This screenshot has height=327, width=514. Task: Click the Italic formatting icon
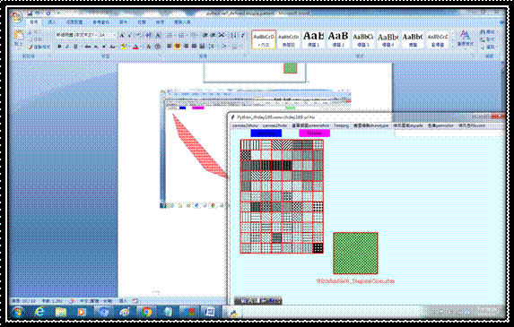(x=67, y=47)
